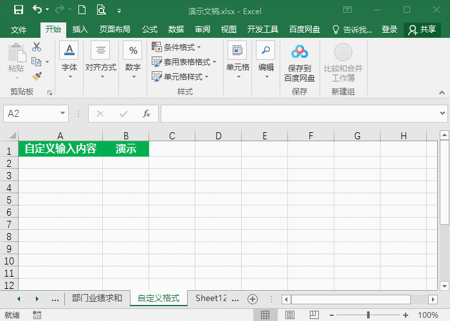Switch to the View (视图) tab
This screenshot has height=321, width=450.
[229, 30]
